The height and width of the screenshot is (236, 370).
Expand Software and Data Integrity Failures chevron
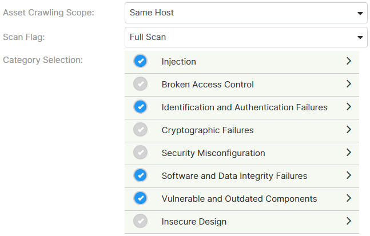click(348, 175)
